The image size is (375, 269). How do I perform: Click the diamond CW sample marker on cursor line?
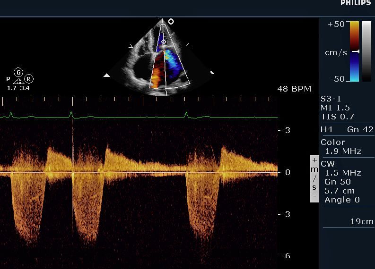164,42
